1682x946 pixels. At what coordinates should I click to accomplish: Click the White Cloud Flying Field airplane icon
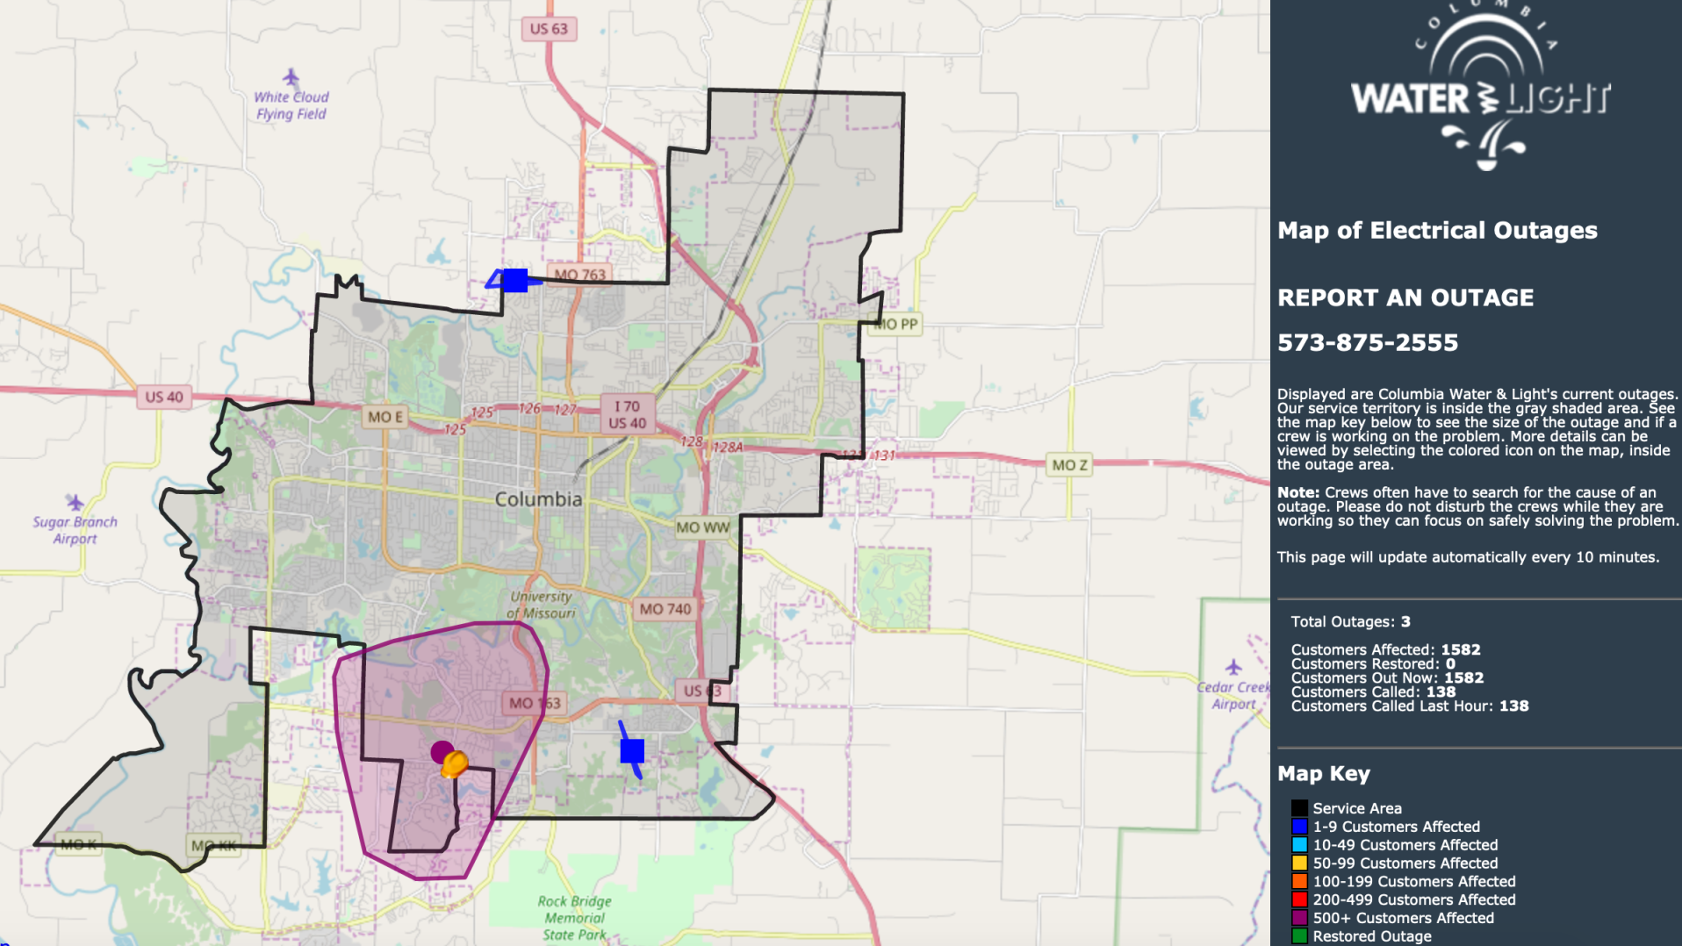click(291, 77)
